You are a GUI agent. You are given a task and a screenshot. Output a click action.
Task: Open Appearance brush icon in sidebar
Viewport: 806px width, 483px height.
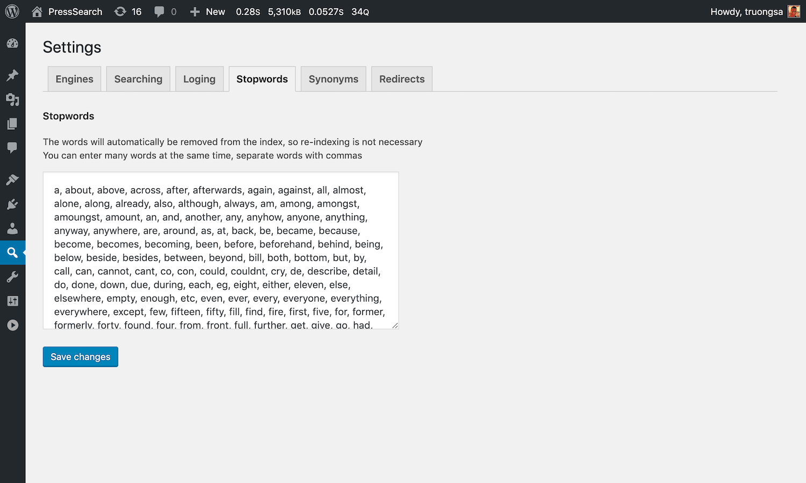[x=12, y=180]
